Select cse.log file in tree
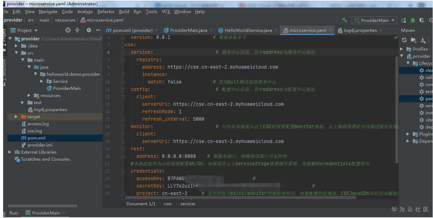 pos(31,131)
